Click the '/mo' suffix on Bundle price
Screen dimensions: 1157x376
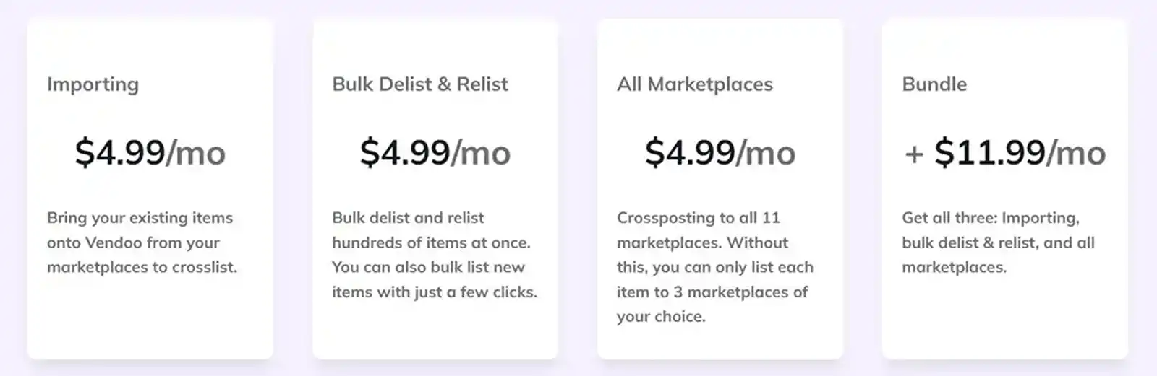(x=1077, y=154)
